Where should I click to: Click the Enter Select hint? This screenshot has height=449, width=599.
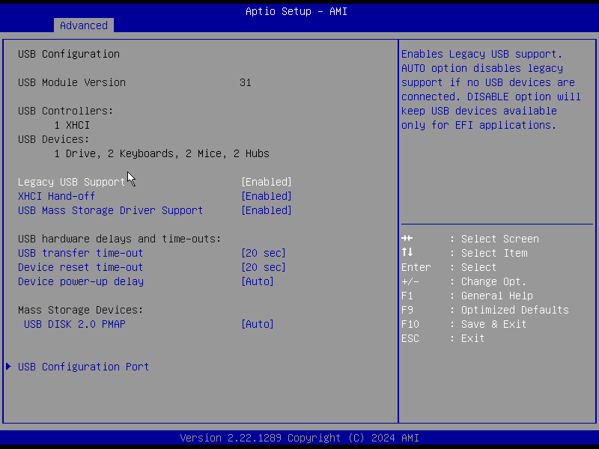pos(449,267)
